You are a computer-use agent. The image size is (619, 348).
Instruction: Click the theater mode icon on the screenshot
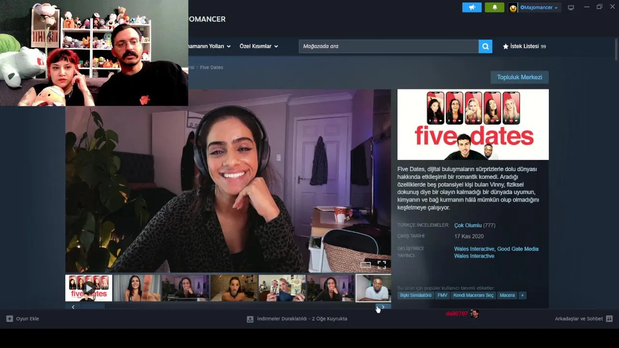point(366,264)
